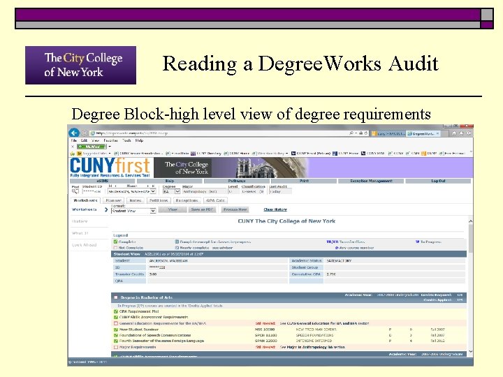This screenshot has height=377, width=503.
Task: Switch to the Worksheets tab
Action: tap(85, 200)
